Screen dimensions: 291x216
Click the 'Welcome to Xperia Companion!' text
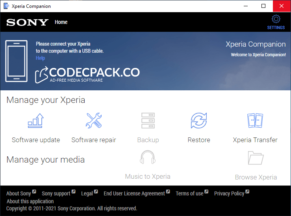coord(258,55)
